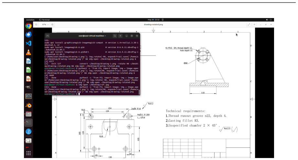Open a new tab in Terminal
The image size is (298, 160).
48,36
